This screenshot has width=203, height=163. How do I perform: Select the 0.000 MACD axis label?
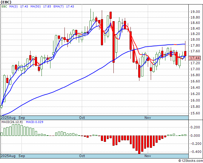point(195,136)
